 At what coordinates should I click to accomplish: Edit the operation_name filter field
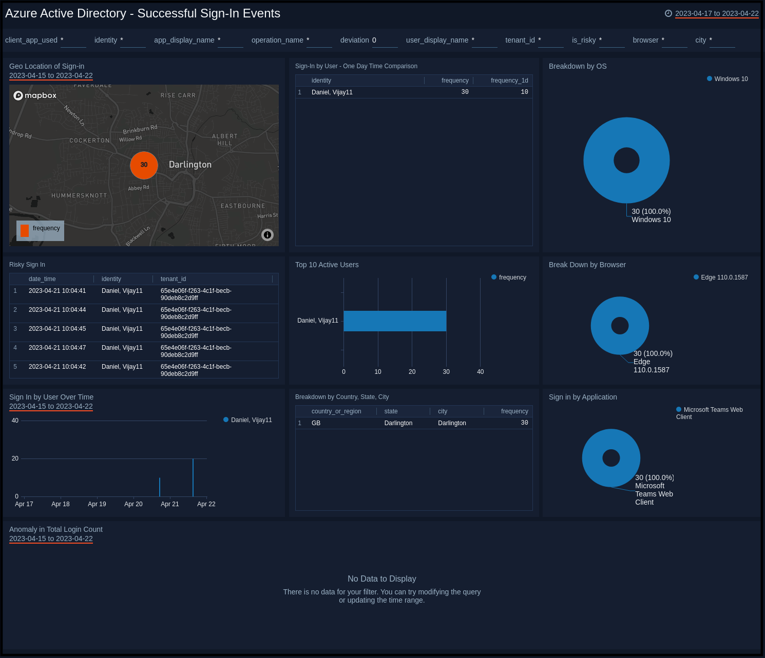click(x=319, y=41)
